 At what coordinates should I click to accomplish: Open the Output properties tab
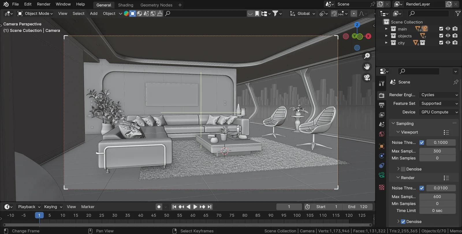coord(381,105)
